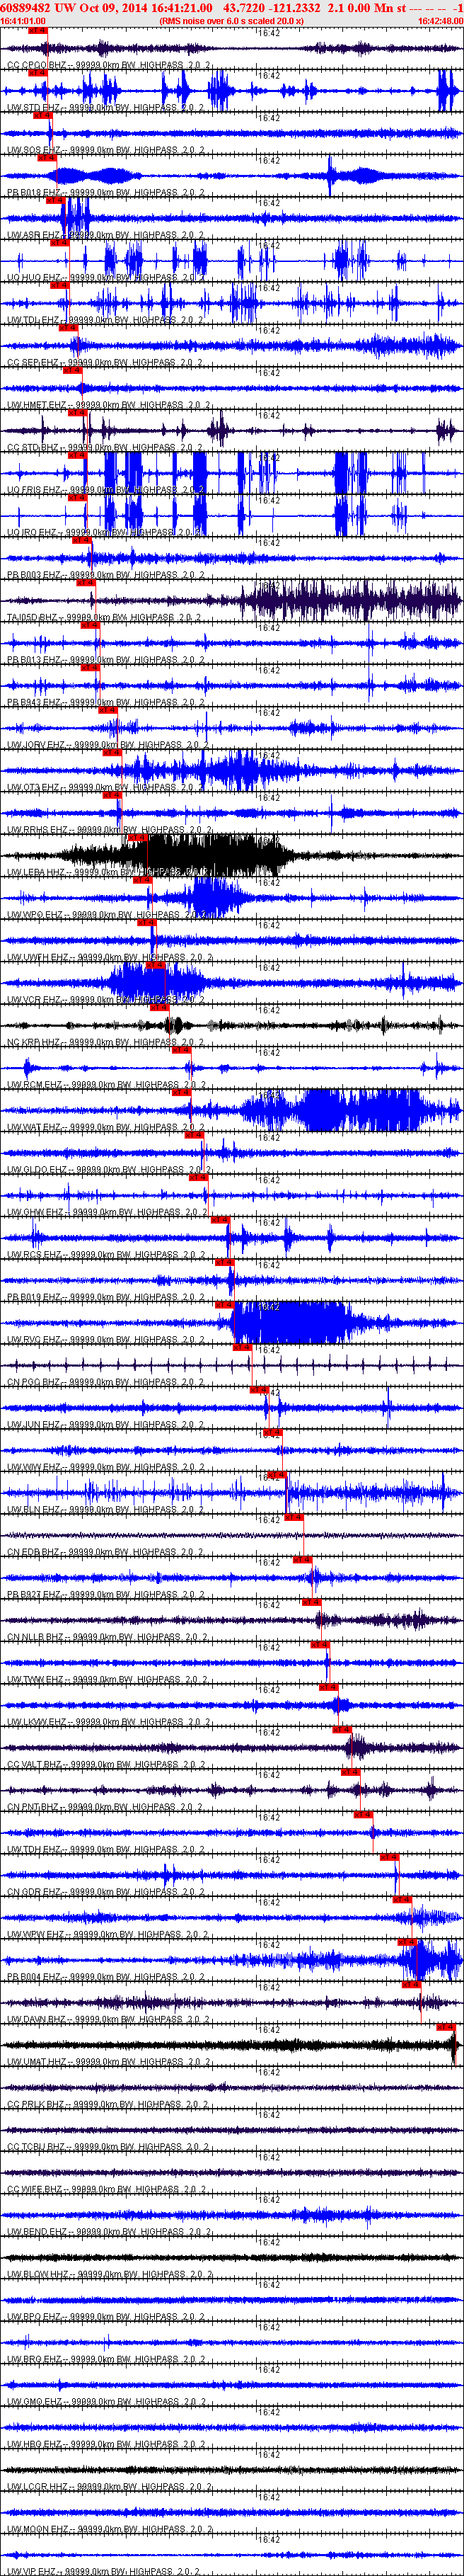Click the UW VCR EHZ station label

click(x=106, y=1000)
